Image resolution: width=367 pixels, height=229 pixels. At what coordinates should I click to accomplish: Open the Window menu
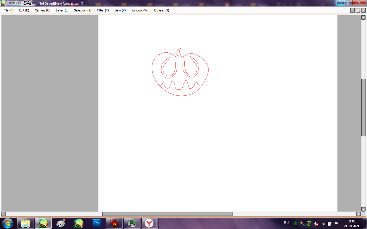pyautogui.click(x=140, y=10)
